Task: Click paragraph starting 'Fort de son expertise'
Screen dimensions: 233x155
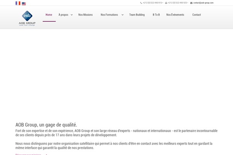Action: (x=116, y=133)
